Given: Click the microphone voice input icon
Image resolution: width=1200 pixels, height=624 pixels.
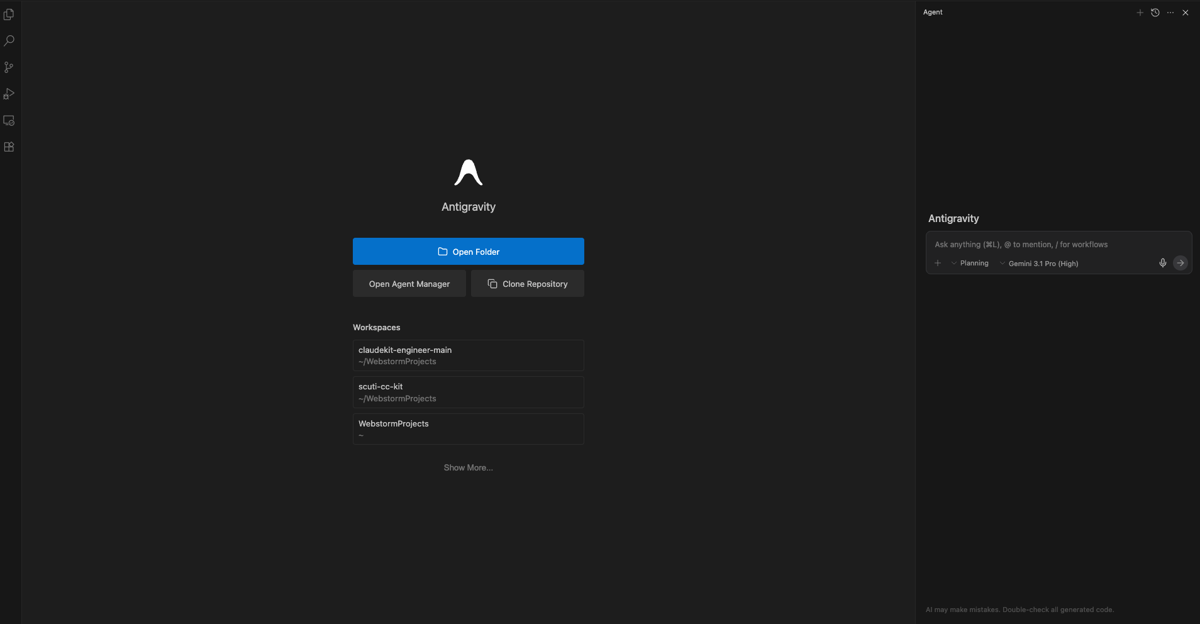Looking at the screenshot, I should (x=1162, y=263).
